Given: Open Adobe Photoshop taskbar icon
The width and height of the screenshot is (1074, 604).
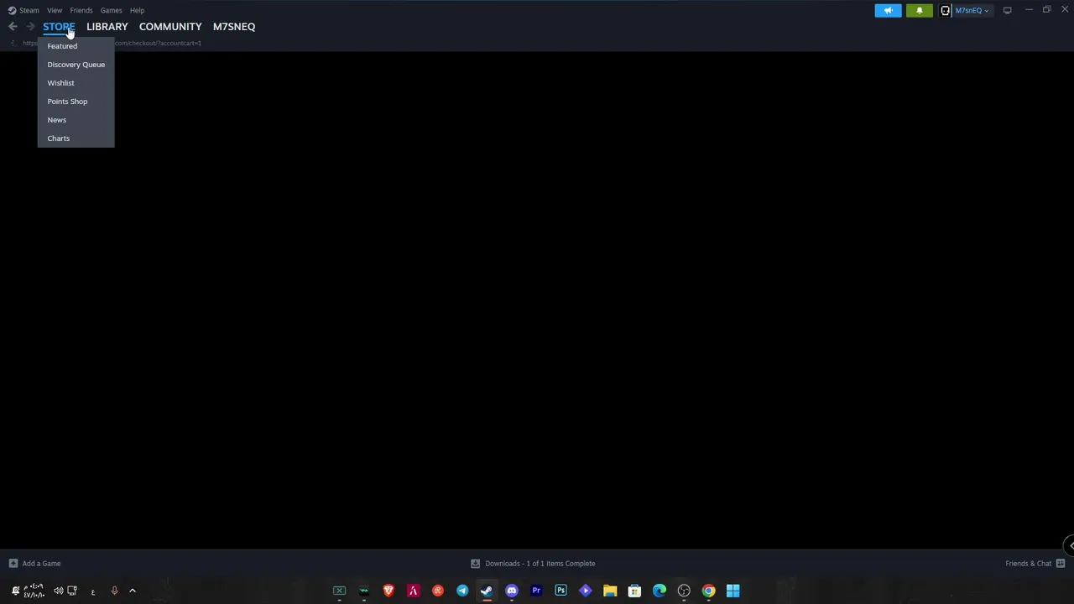Looking at the screenshot, I should click(x=560, y=591).
